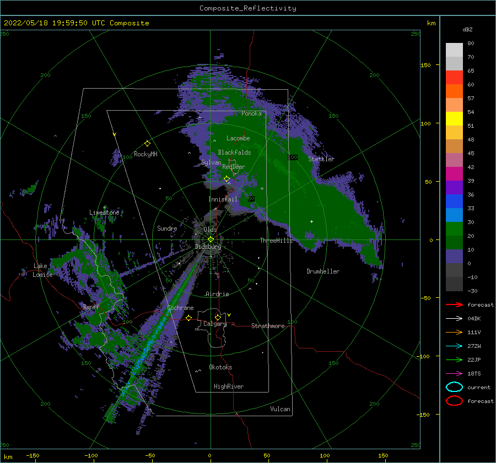Screen dimensions: 496x463
Task: Click the HighRiver city label
Action: [x=228, y=386]
